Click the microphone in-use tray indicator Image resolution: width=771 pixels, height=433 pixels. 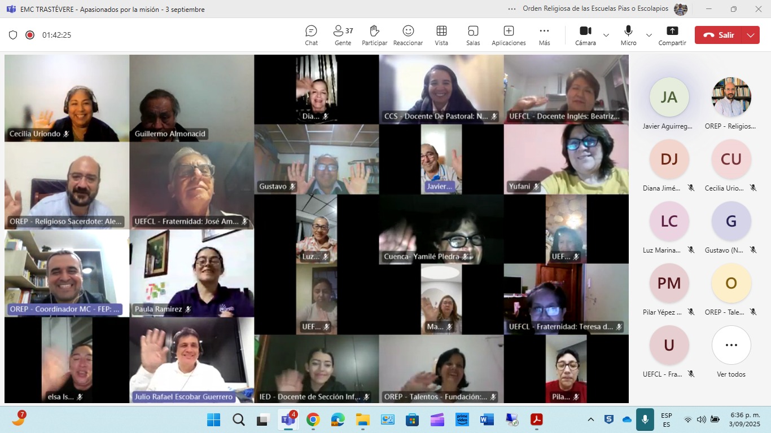click(645, 419)
